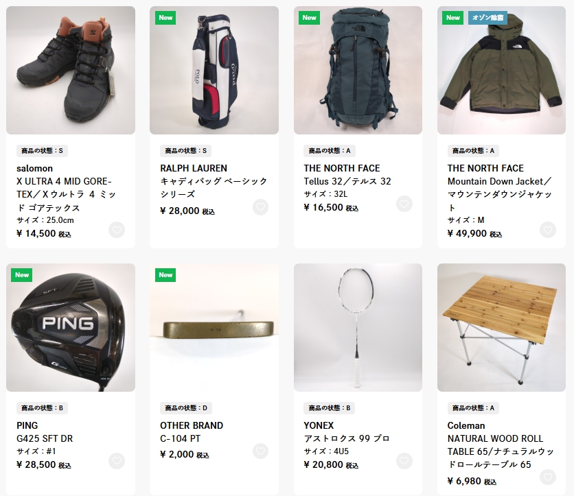Favorite the salomon X ULTRA 4 shoes
The height and width of the screenshot is (496, 574).
[x=117, y=230]
